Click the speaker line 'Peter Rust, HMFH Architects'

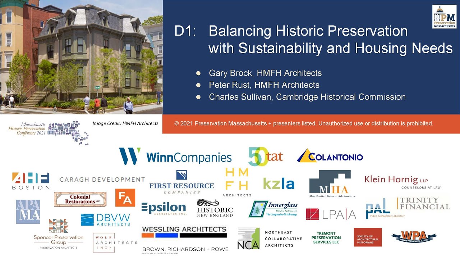264,85
